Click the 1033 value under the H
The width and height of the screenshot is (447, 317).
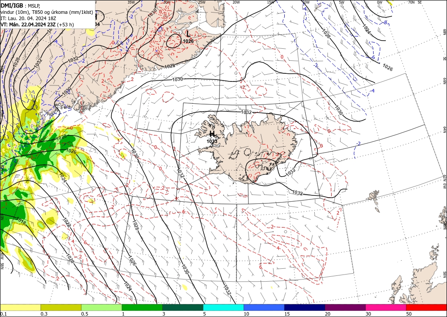point(212,141)
